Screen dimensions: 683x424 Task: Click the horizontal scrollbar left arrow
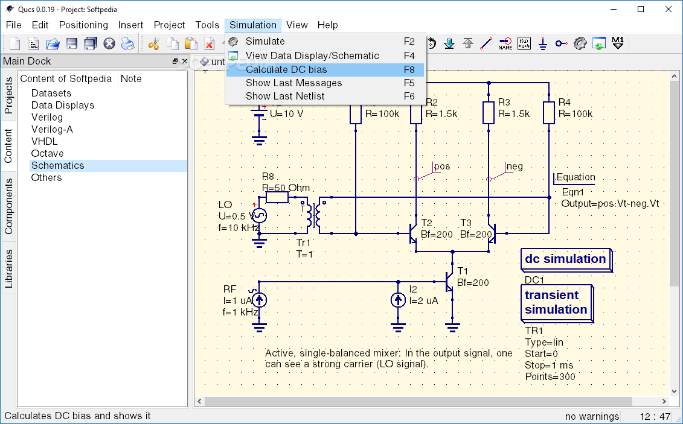click(199, 402)
